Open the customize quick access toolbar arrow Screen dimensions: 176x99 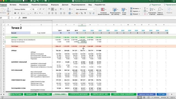point(49,1)
